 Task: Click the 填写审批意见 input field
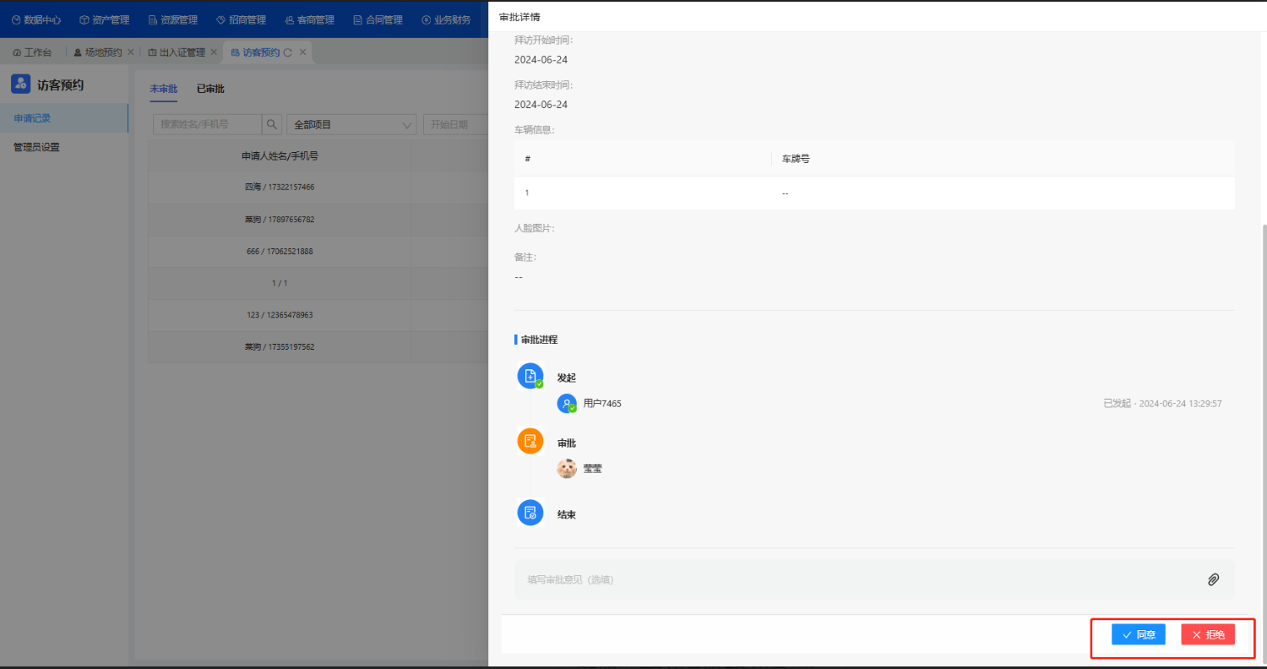(862, 579)
